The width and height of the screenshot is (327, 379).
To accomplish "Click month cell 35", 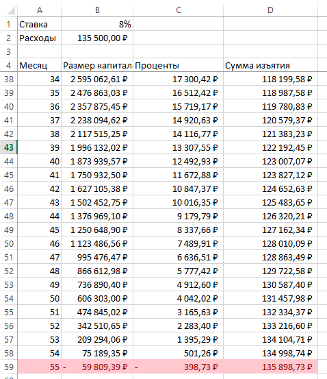I will [x=40, y=93].
